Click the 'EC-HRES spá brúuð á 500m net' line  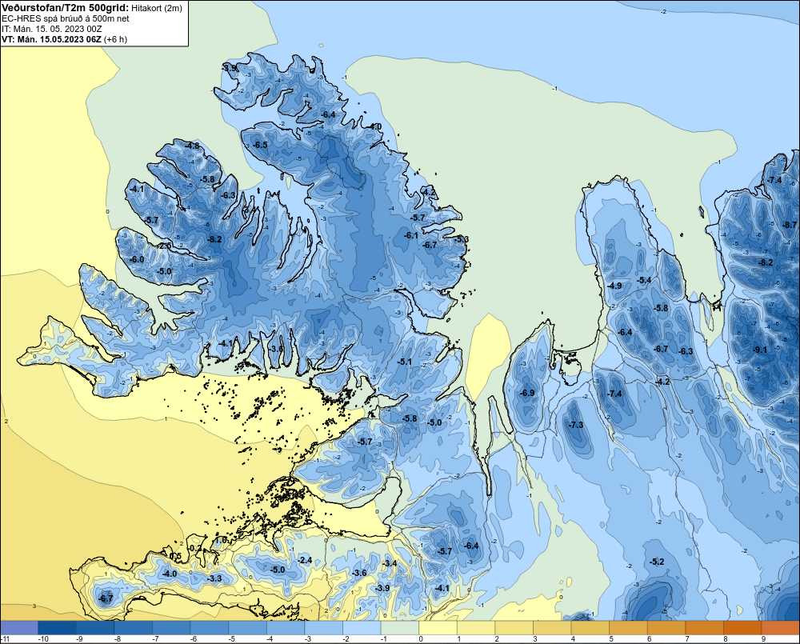point(66,18)
